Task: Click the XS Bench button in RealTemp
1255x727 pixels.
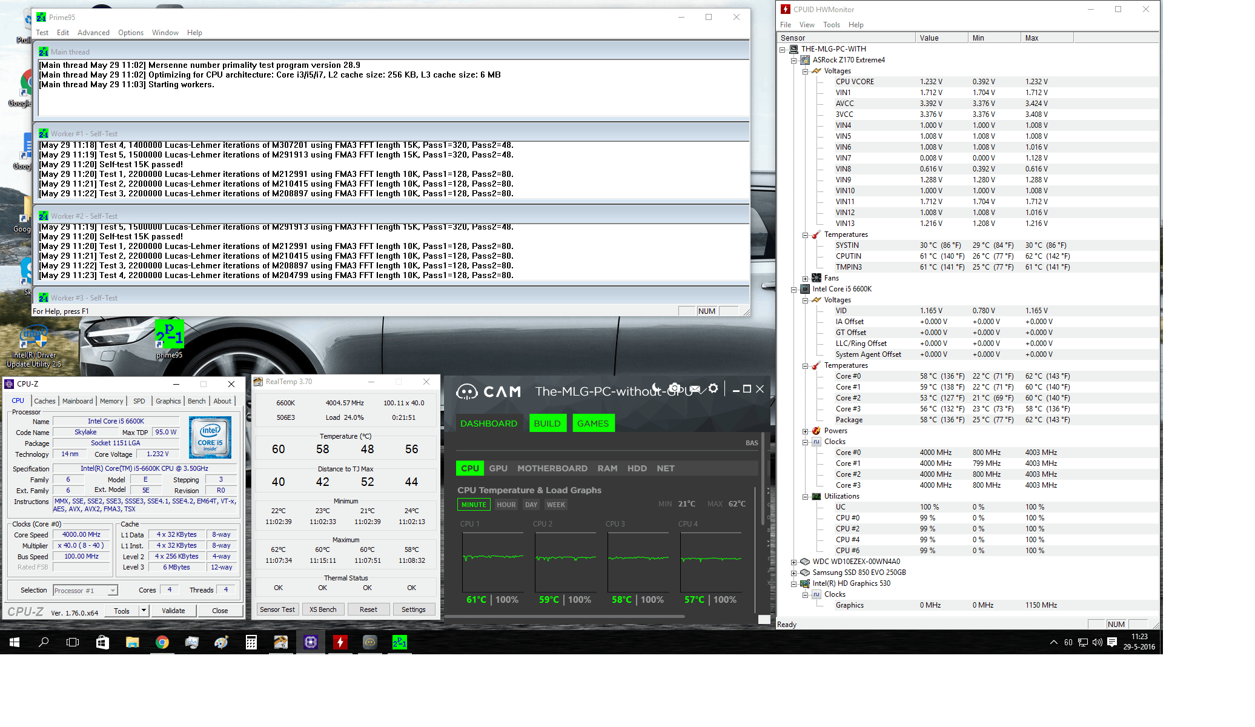Action: pos(323,609)
